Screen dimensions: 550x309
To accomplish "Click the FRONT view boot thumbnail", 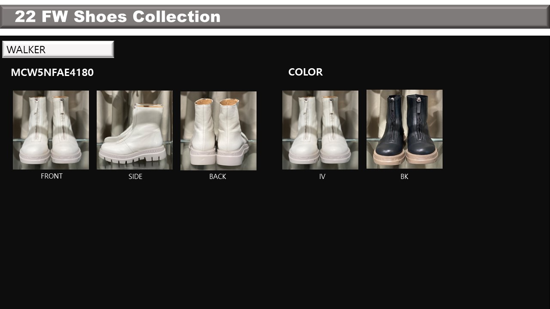I will [51, 130].
